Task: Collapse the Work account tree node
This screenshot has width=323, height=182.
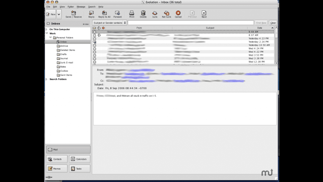Action: (47, 33)
